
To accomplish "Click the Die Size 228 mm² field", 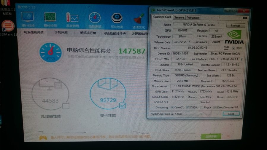I will coord(216,36).
